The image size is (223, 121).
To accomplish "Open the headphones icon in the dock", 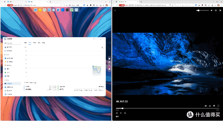I will tap(76, 10).
